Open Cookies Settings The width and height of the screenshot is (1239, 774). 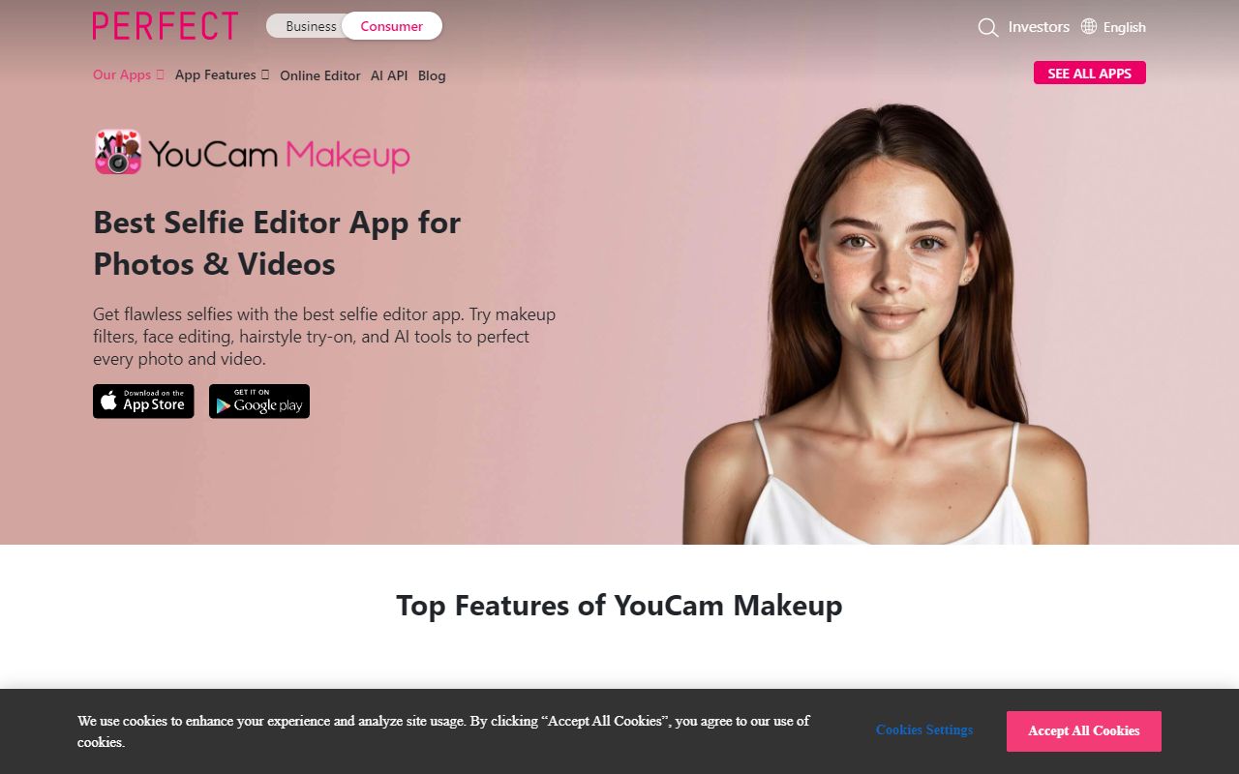pos(923,729)
